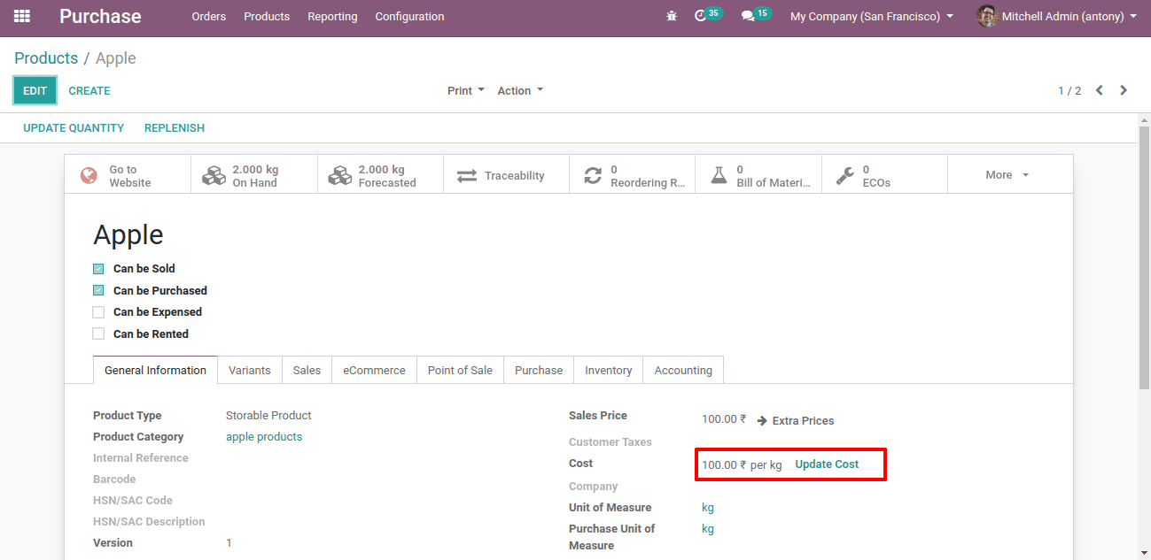Open Mitchell Admin user menu arrow
Screen dimensions: 1151x560
(1133, 16)
